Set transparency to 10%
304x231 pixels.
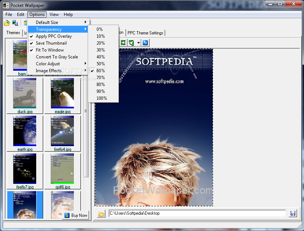point(103,36)
